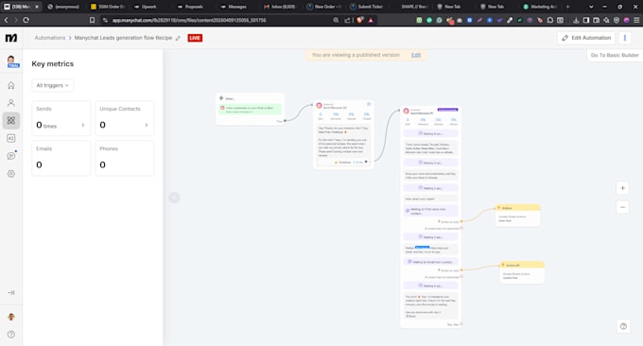This screenshot has width=643, height=346.
Task: Close the active Manychat browser tab
Action: 37,7
